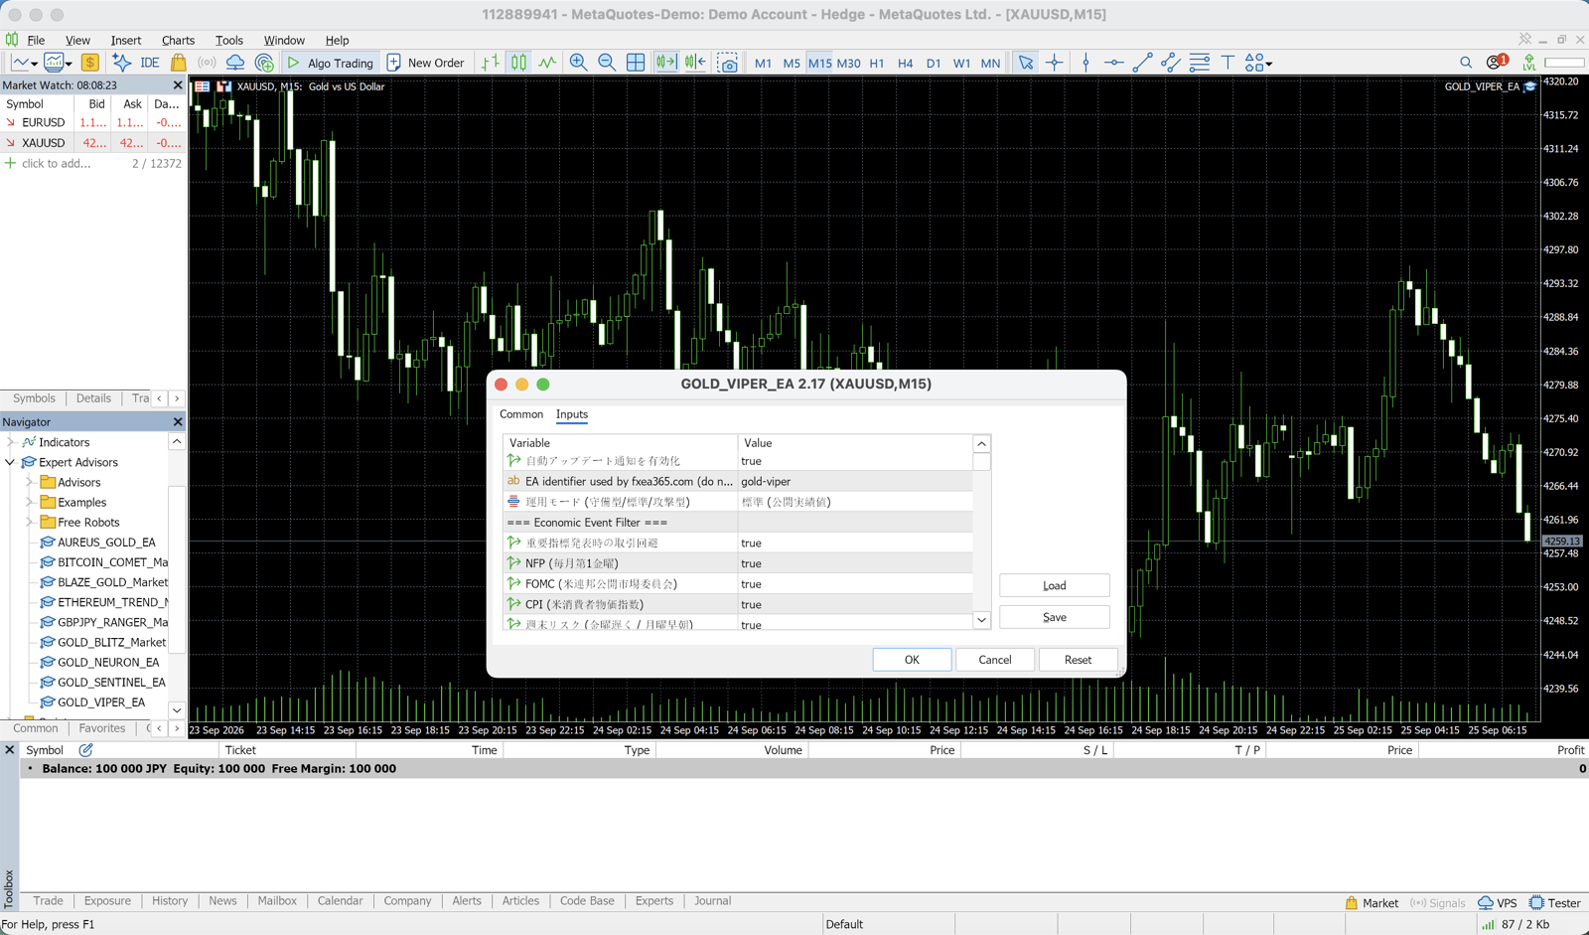Viewport: 1589px width, 935px height.
Task: Click Cancel in the EA dialog
Action: click(x=995, y=660)
